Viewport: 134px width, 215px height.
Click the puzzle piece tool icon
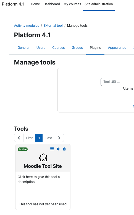pyautogui.click(x=43, y=157)
